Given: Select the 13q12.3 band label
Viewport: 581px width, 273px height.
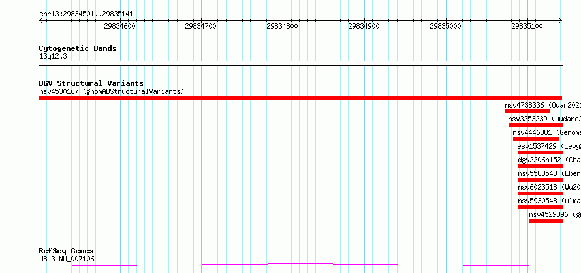Looking at the screenshot, I should coord(53,57).
